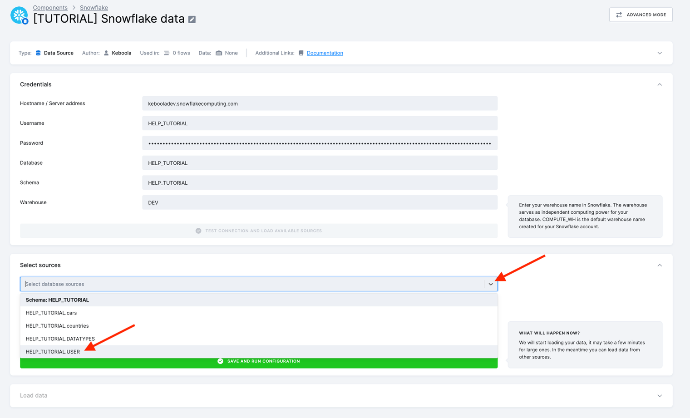
Task: Open the Snowflake breadcrumb link
Action: tap(94, 8)
